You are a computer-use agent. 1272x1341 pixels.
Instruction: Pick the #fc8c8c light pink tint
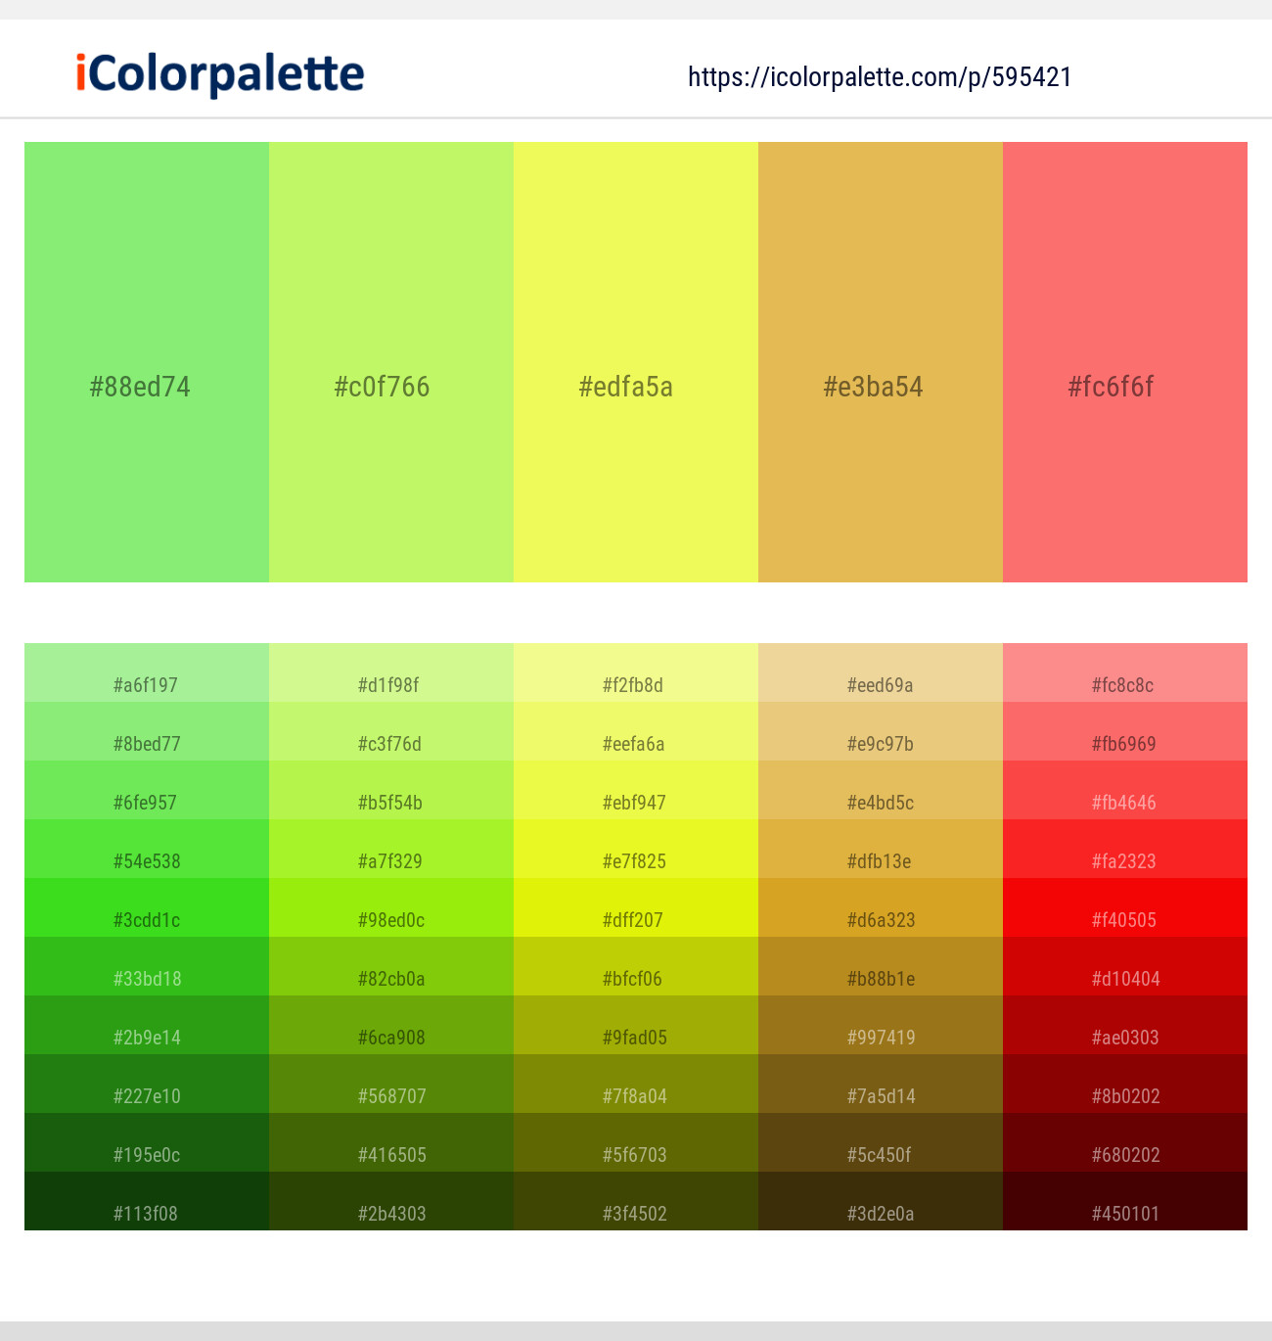tap(1125, 672)
